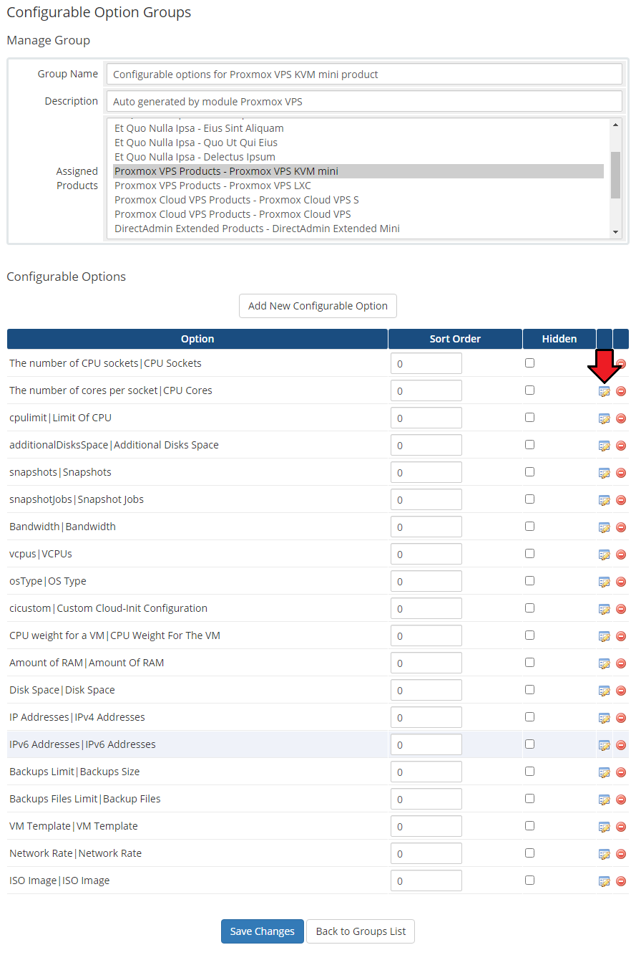Viewport: 636px width, 955px height.
Task: Mark Limit Of CPU option as hidden
Action: 529,417
